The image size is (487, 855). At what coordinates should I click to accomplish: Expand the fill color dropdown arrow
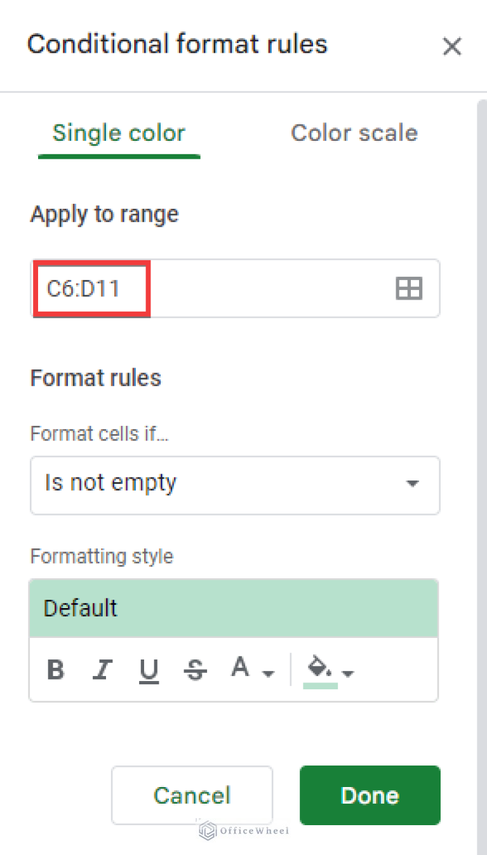(346, 673)
